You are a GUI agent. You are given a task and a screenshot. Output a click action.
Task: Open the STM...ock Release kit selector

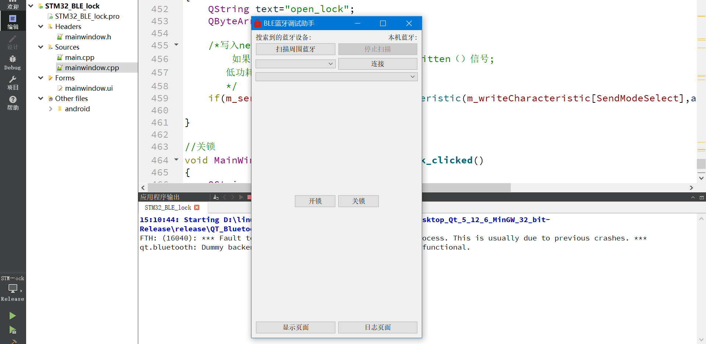pos(13,289)
